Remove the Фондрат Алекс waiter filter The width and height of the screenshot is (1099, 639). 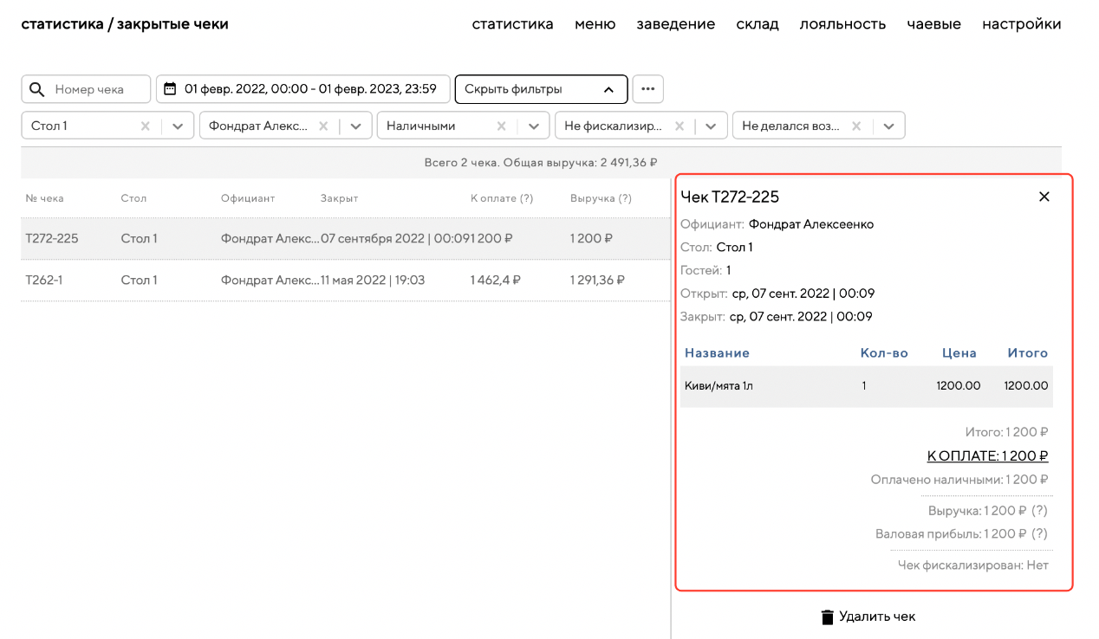tap(323, 126)
